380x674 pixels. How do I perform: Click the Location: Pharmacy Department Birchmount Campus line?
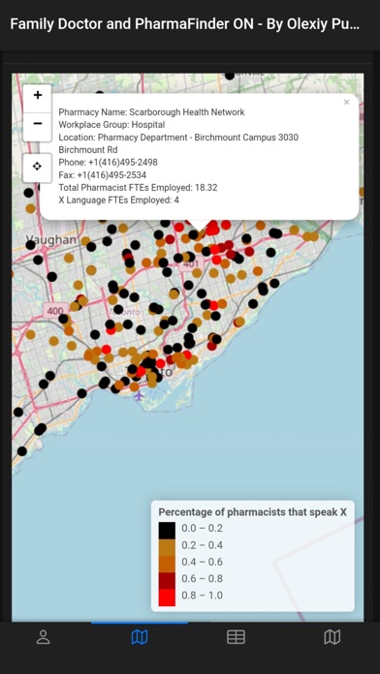[178, 143]
